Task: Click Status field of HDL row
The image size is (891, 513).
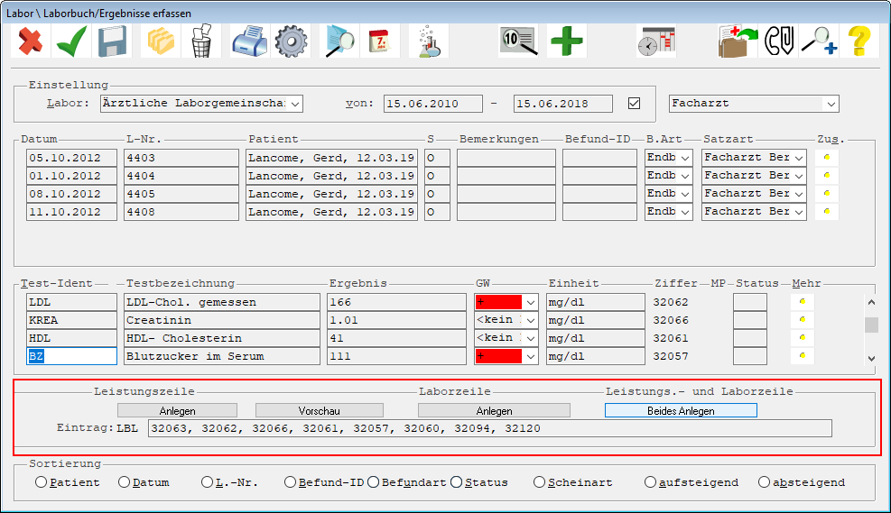Action: click(750, 338)
